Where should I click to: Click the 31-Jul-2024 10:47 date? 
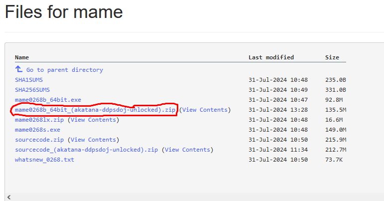point(278,100)
